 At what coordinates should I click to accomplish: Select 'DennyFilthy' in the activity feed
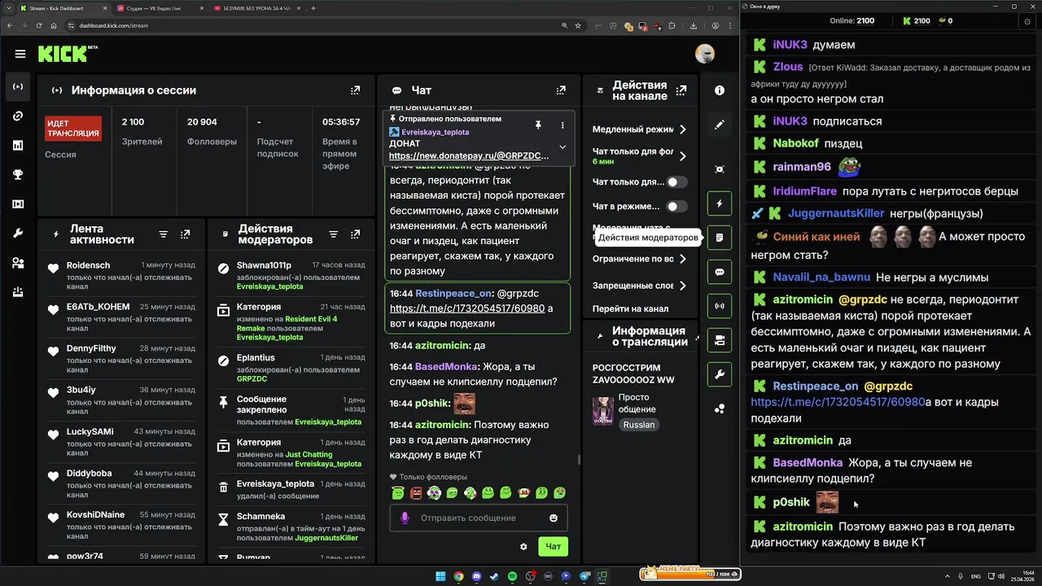(91, 348)
